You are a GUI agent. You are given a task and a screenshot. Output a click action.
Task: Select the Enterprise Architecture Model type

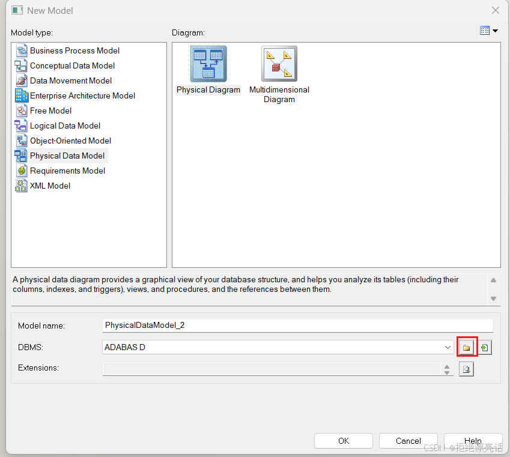pos(82,95)
